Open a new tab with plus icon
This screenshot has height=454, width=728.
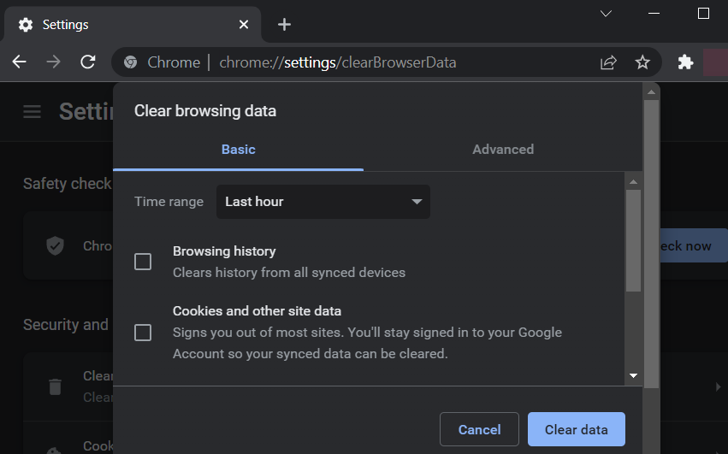coord(285,25)
